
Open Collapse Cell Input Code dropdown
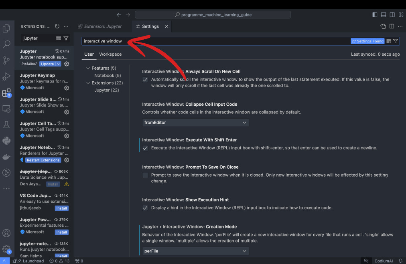195,123
